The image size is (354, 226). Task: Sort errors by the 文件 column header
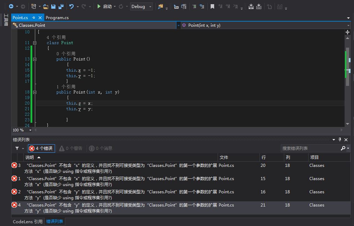pyautogui.click(x=239, y=158)
